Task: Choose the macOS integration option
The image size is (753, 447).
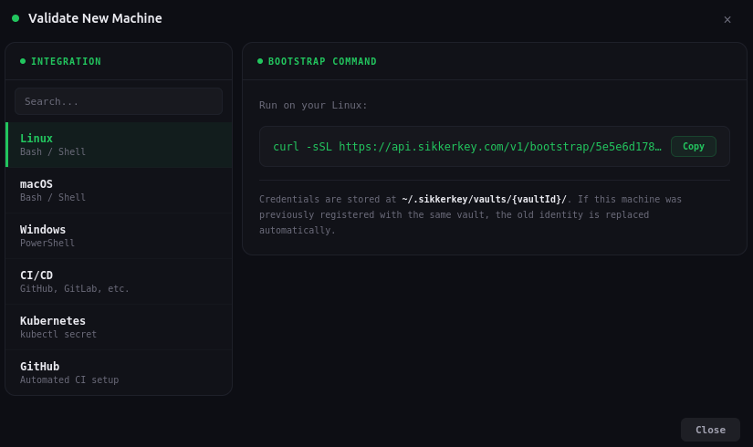Action: [119, 191]
